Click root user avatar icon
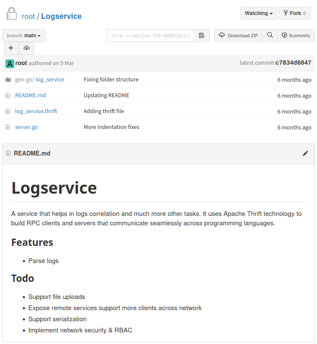The image size is (317, 344). pos(10,63)
